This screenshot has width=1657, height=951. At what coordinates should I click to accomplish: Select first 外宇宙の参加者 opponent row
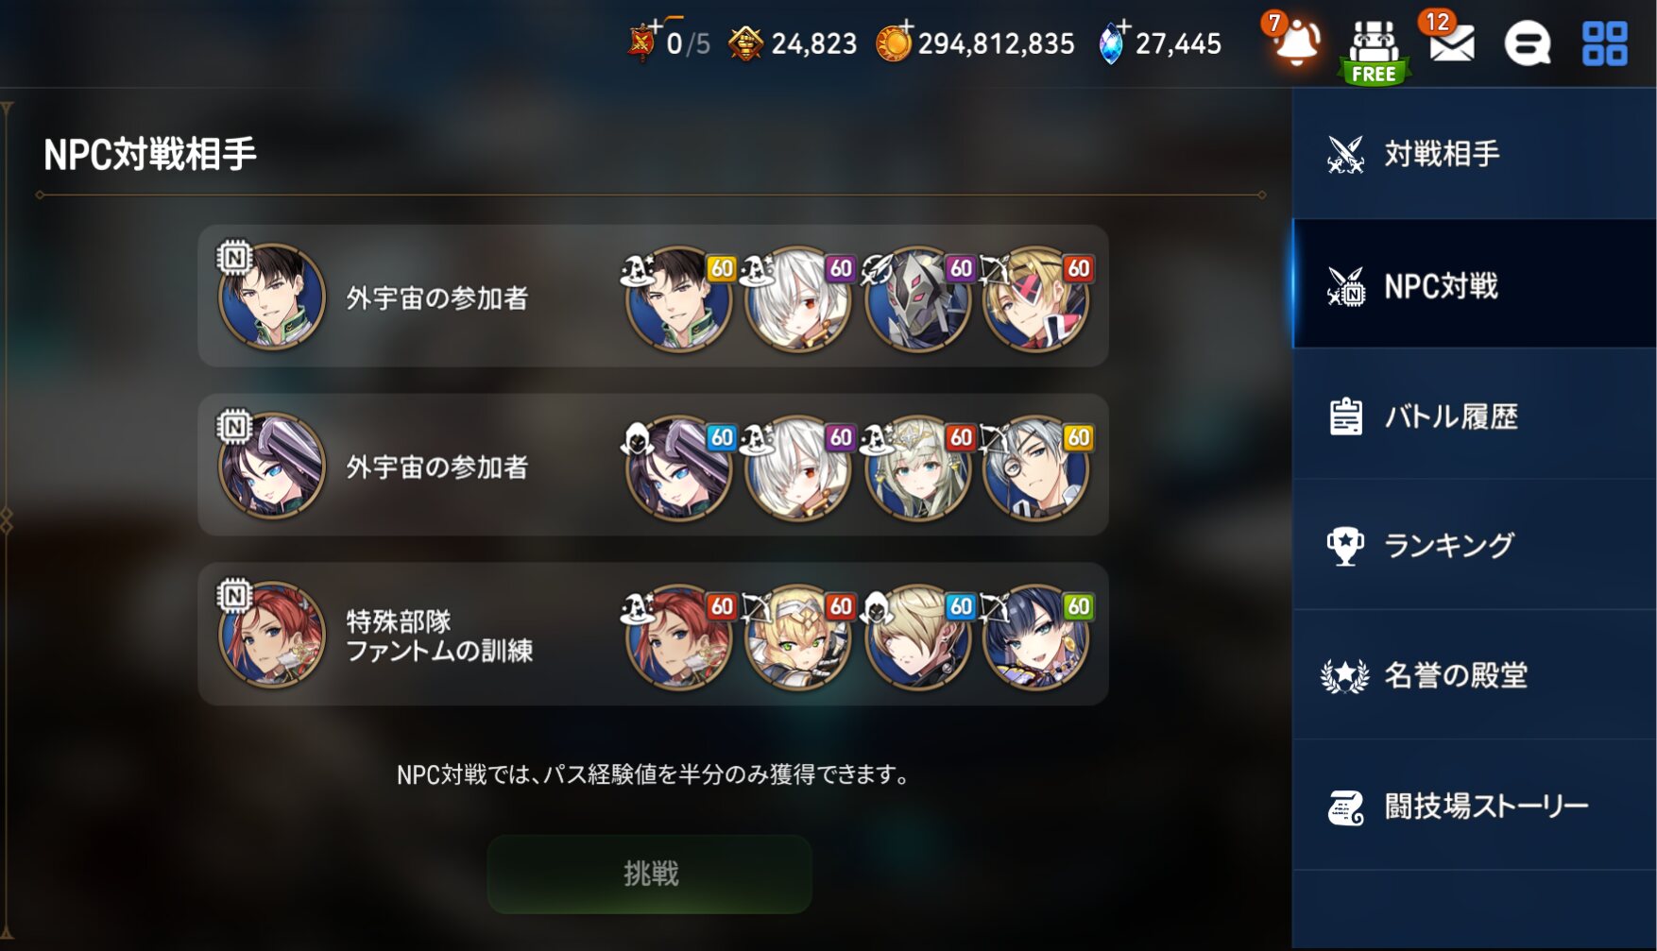pos(653,296)
